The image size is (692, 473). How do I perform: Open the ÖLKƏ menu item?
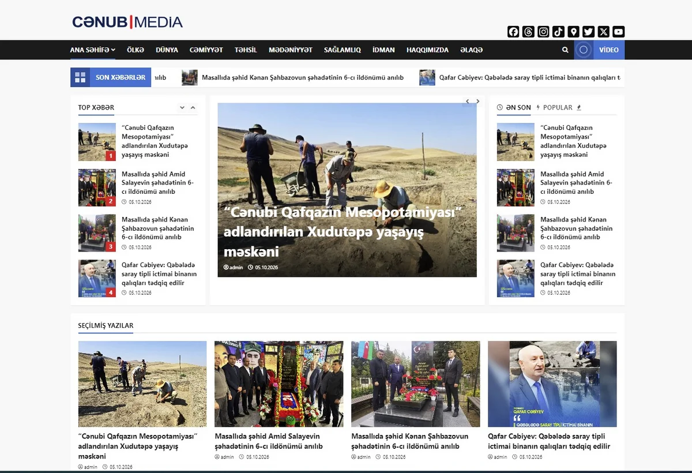(x=136, y=50)
